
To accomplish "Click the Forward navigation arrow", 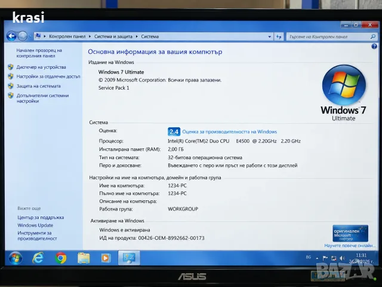I will click(23, 36).
